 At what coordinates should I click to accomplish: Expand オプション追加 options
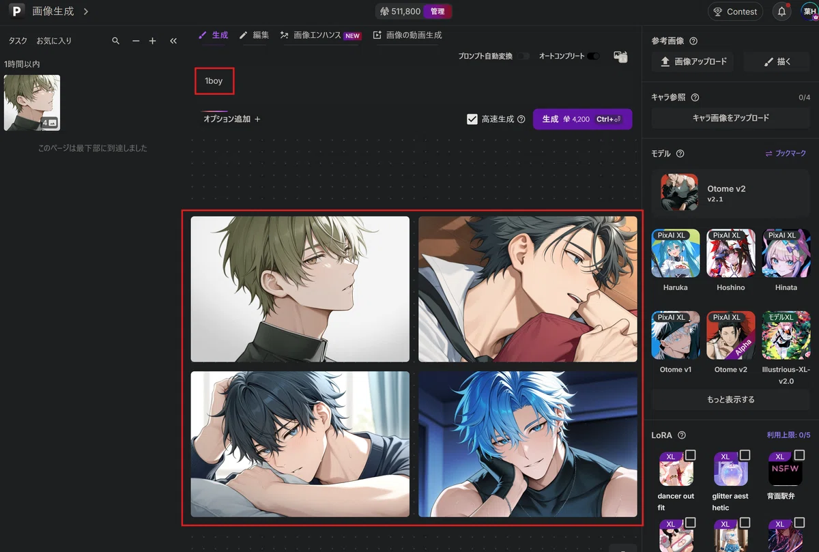point(231,119)
